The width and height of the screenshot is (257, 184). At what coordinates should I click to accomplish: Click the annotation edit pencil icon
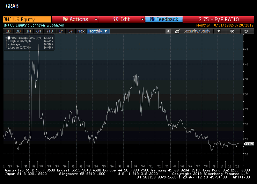point(232,31)
